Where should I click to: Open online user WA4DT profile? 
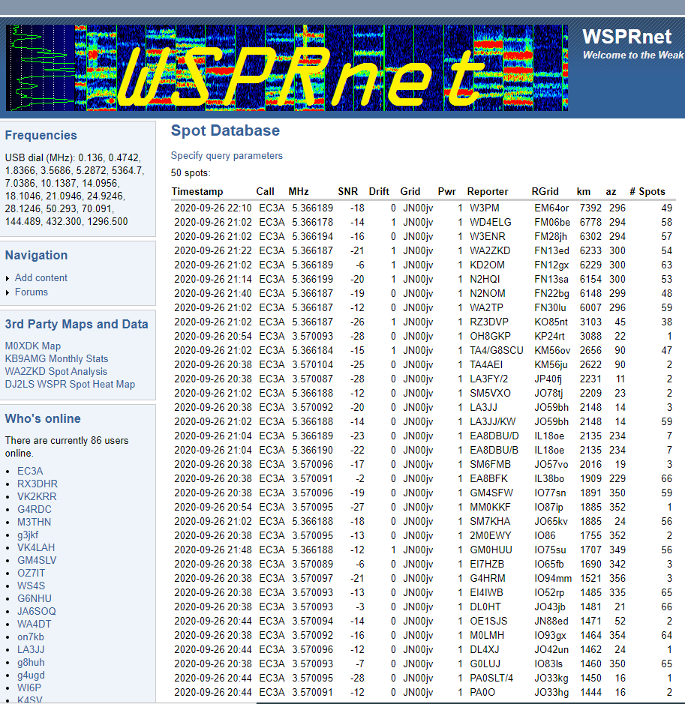[x=35, y=624]
